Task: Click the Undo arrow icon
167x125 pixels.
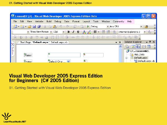Action: (x=61, y=26)
